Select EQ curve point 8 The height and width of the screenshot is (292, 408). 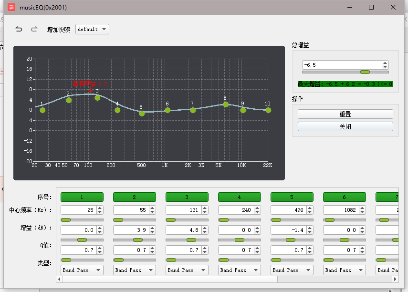pos(226,104)
